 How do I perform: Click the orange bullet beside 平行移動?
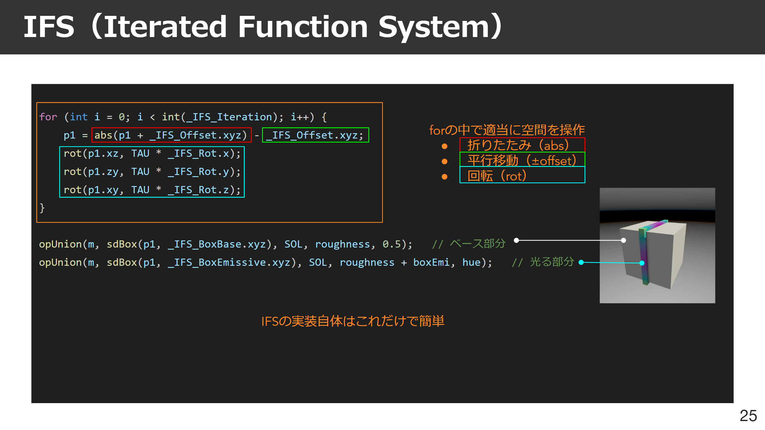tap(444, 162)
